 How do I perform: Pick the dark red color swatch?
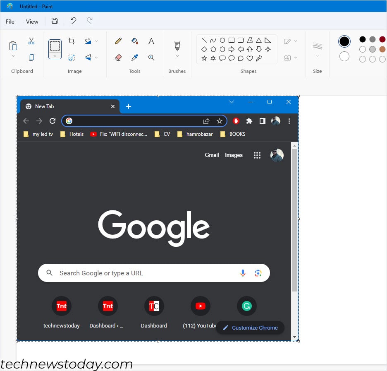click(x=382, y=39)
